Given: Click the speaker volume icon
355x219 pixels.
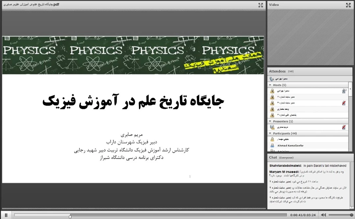Looking at the screenshot, I should tap(323, 215).
